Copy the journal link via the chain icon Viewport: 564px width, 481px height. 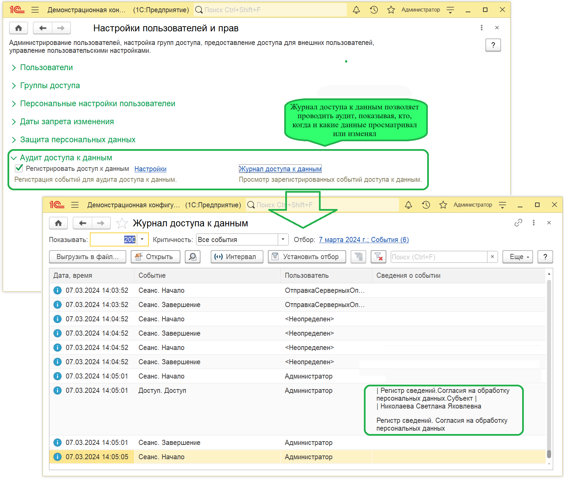pyautogui.click(x=518, y=223)
